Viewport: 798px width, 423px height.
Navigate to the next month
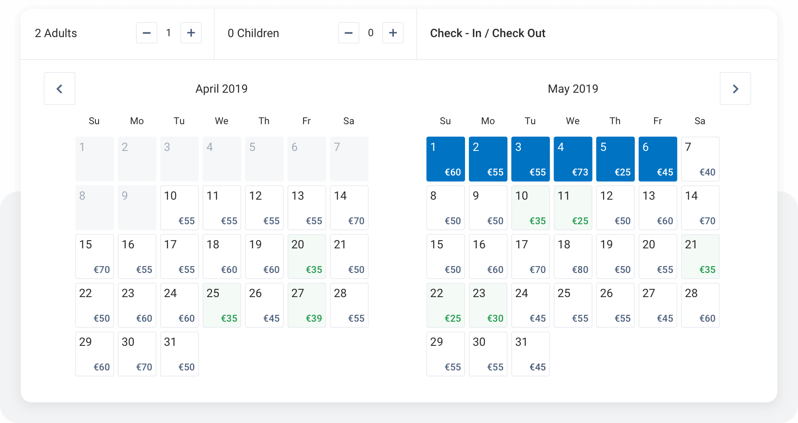tap(735, 88)
